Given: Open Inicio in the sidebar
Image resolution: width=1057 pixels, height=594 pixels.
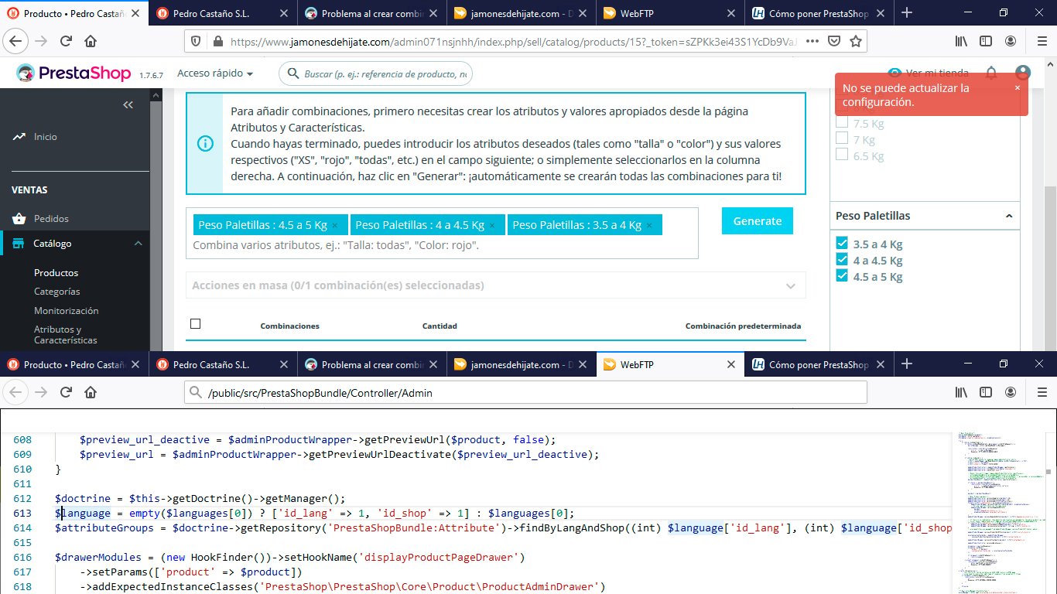Looking at the screenshot, I should (x=46, y=137).
